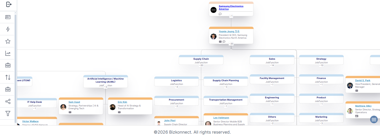Expand the Strategy 10 count badge

click(321, 65)
